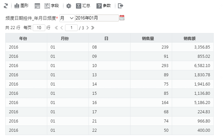Click the rows-per-page field showing 10

pos(39,28)
